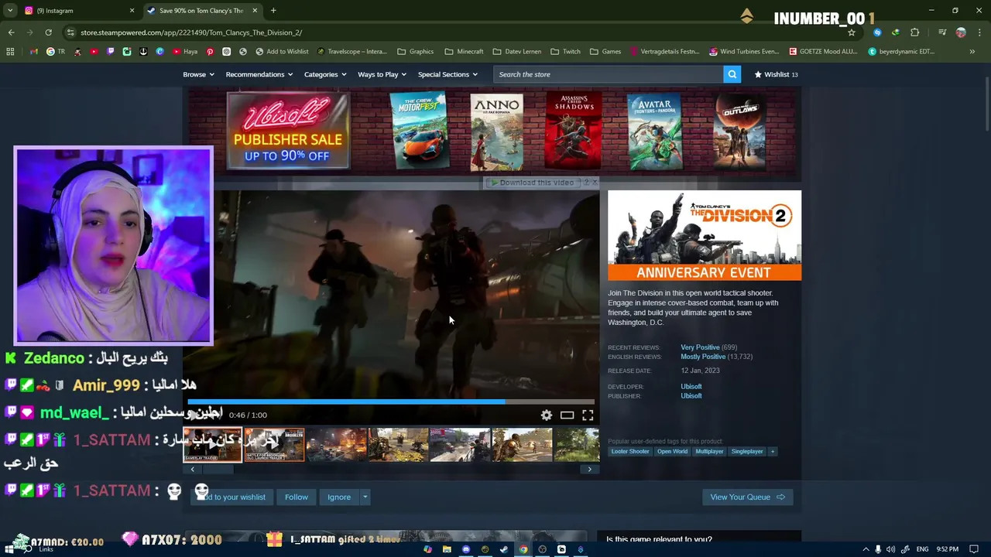Image resolution: width=991 pixels, height=557 pixels.
Task: Open File Explorer from the taskbar
Action: [x=447, y=549]
